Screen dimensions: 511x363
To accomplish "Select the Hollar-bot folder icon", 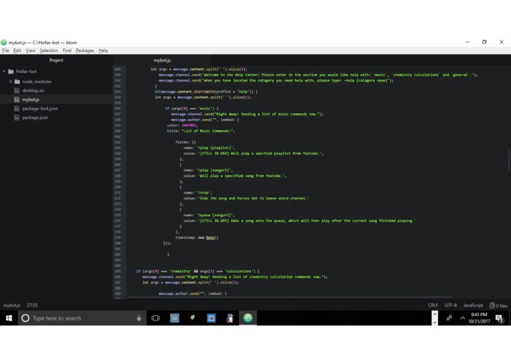I will click(x=11, y=71).
